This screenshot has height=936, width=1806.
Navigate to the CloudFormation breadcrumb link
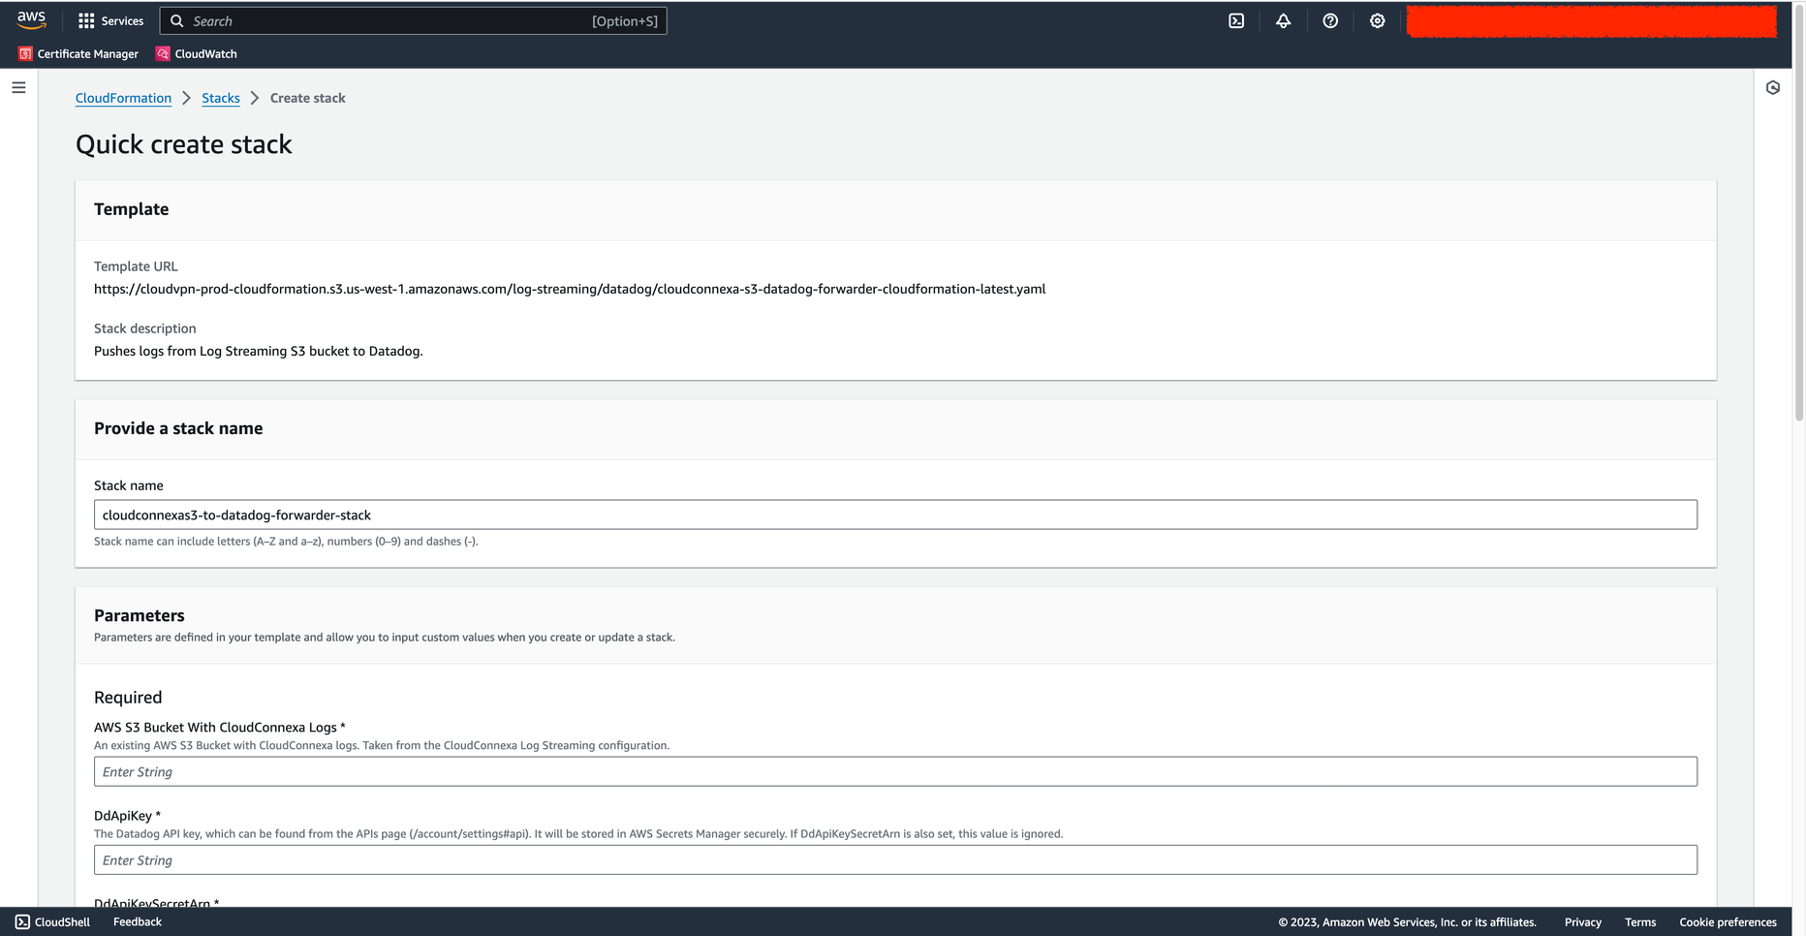122,98
